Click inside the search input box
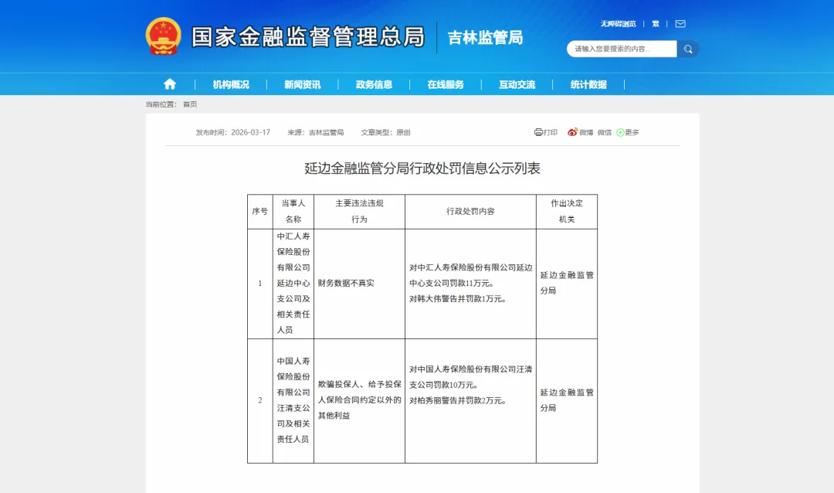 point(622,48)
